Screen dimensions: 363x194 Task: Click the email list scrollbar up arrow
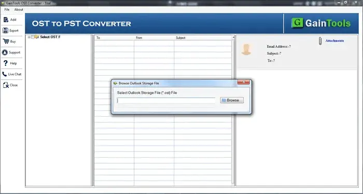[233, 37]
